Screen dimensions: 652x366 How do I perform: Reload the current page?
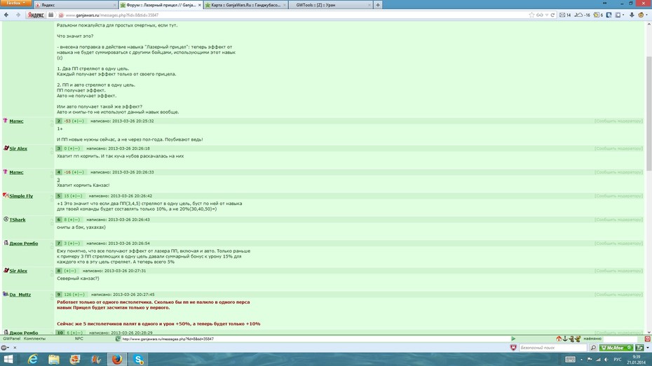552,15
